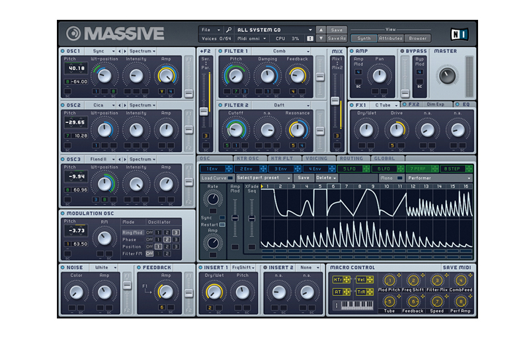The width and height of the screenshot is (529, 337).
Task: Click the 5LFO modulation drag handle
Action: [366, 168]
